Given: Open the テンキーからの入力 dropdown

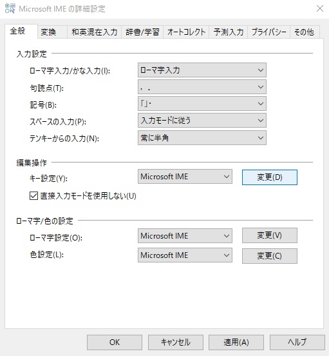Looking at the screenshot, I should (202, 137).
